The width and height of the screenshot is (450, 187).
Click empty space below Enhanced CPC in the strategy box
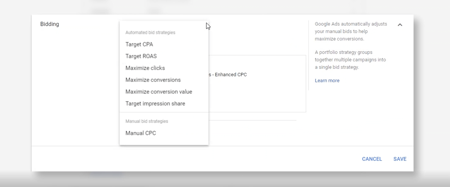pos(256,96)
